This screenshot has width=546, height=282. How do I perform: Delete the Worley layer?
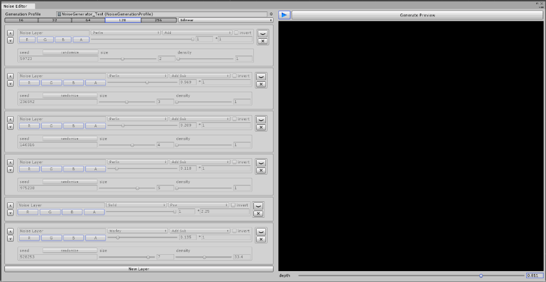coord(261,239)
